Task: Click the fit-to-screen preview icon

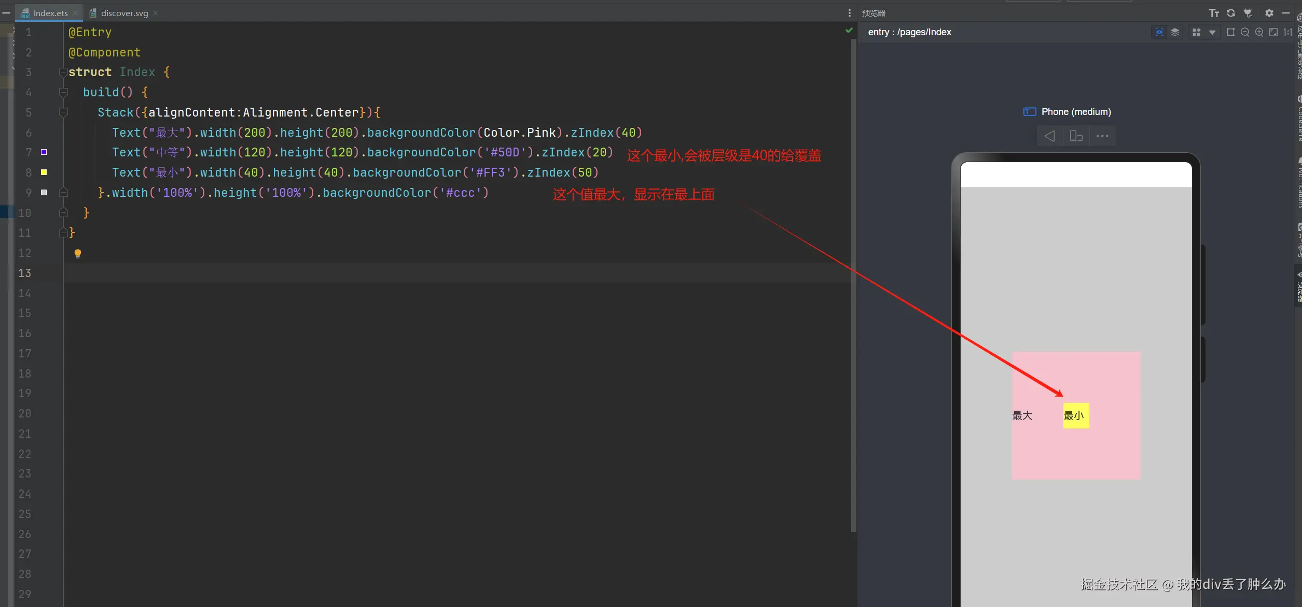Action: [1273, 32]
